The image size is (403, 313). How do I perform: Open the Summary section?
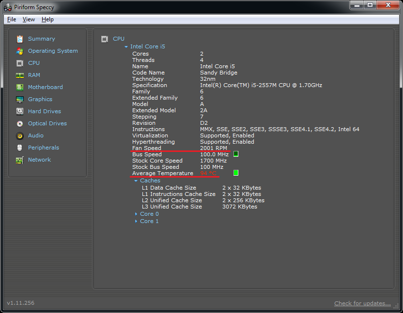[41, 39]
